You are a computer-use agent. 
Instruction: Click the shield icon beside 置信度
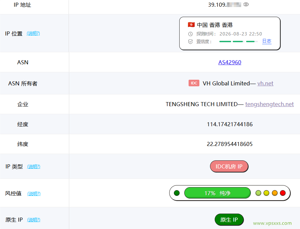point(190,42)
